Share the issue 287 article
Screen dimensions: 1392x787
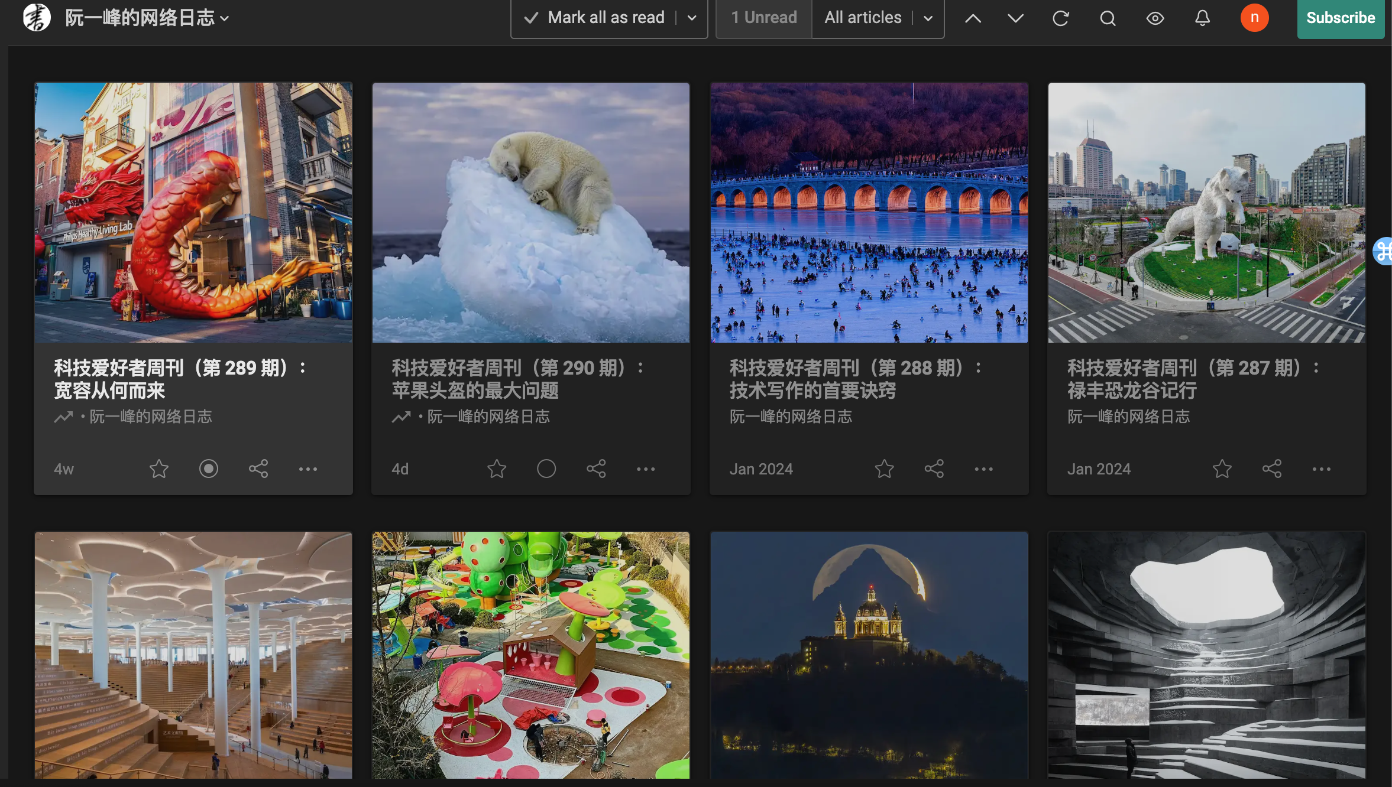click(1272, 469)
